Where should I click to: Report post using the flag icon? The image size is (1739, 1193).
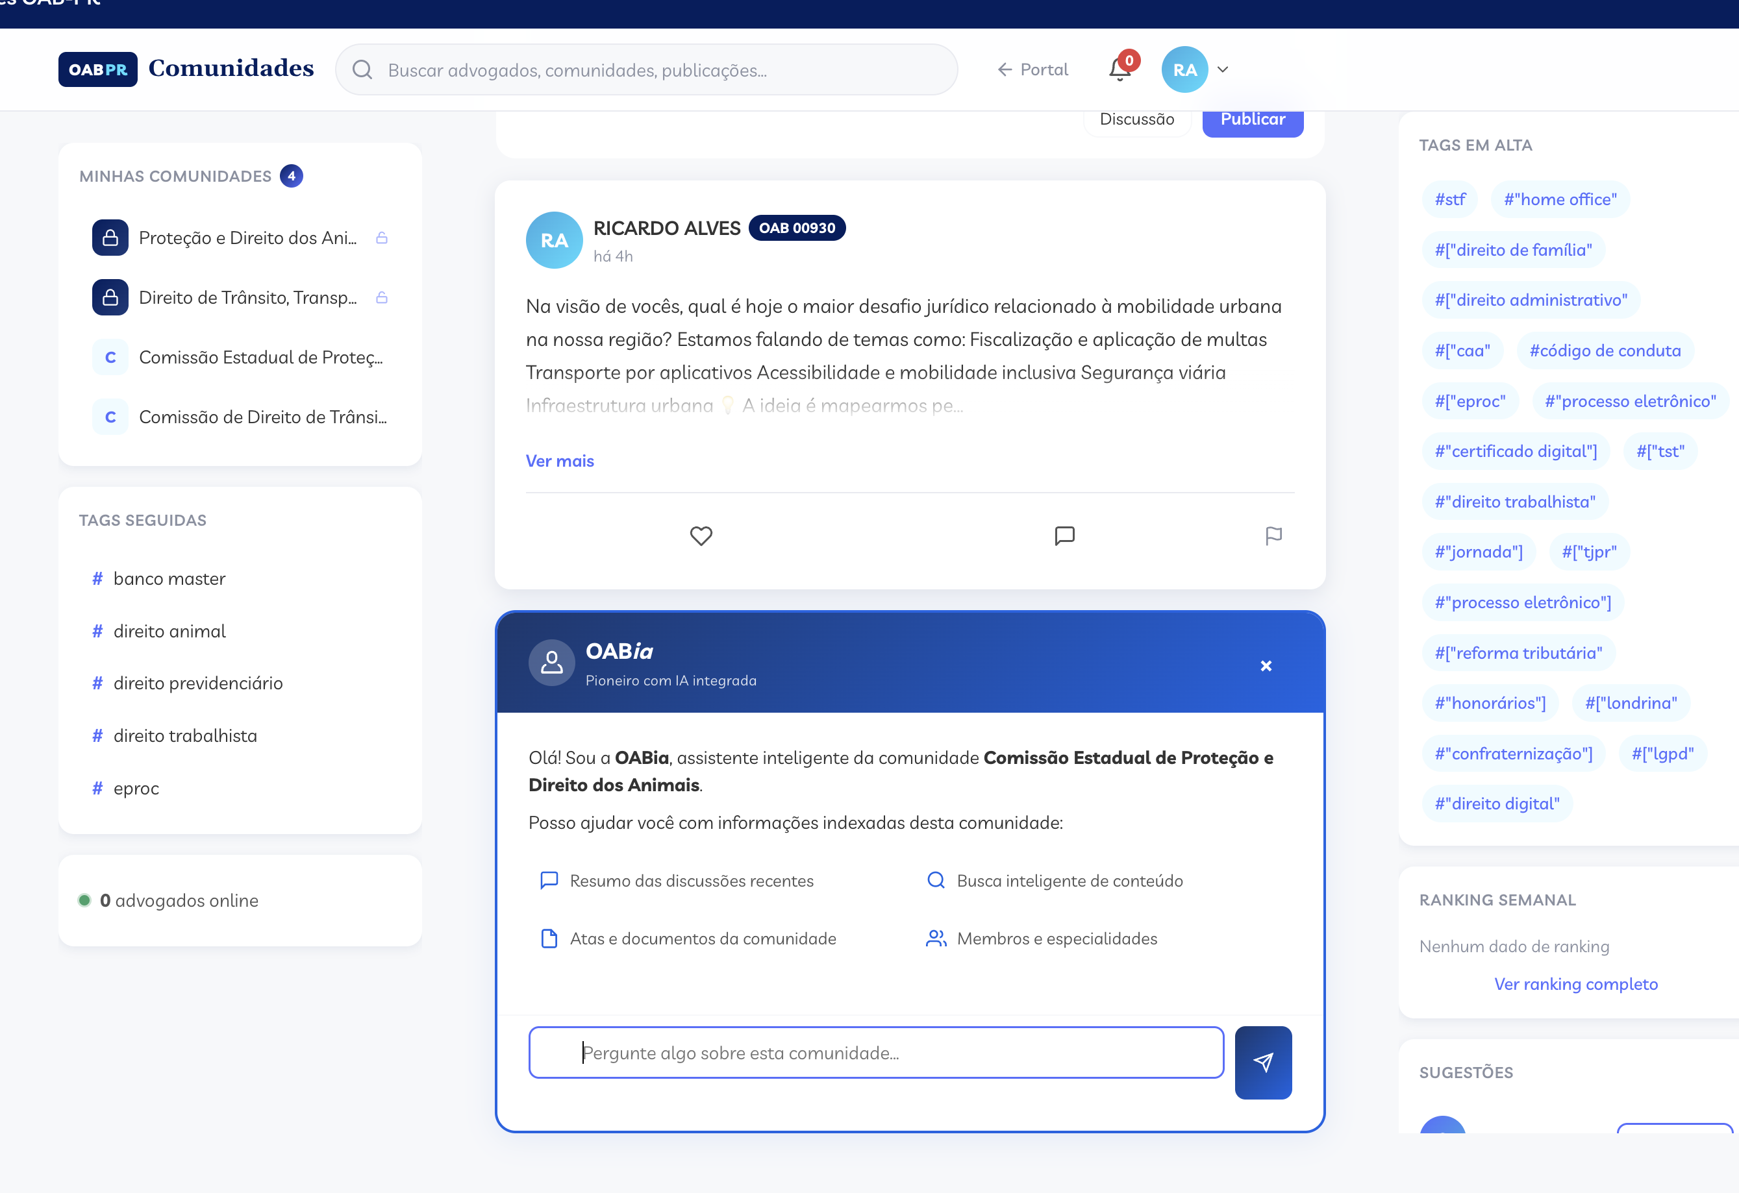pyautogui.click(x=1273, y=535)
